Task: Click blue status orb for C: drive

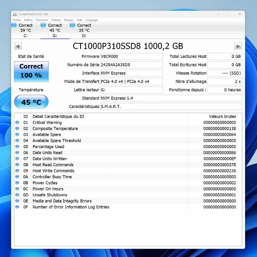Action: click(x=14, y=25)
